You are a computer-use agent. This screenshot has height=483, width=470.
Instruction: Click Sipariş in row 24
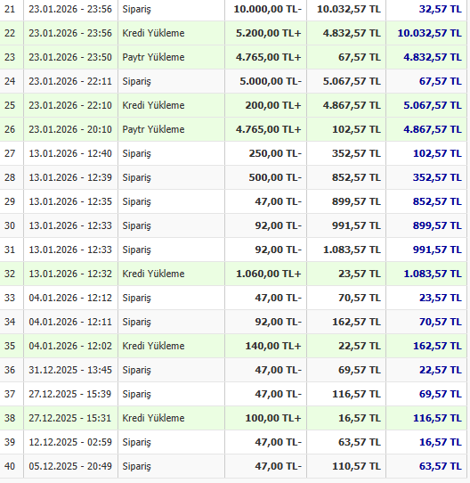coord(137,81)
